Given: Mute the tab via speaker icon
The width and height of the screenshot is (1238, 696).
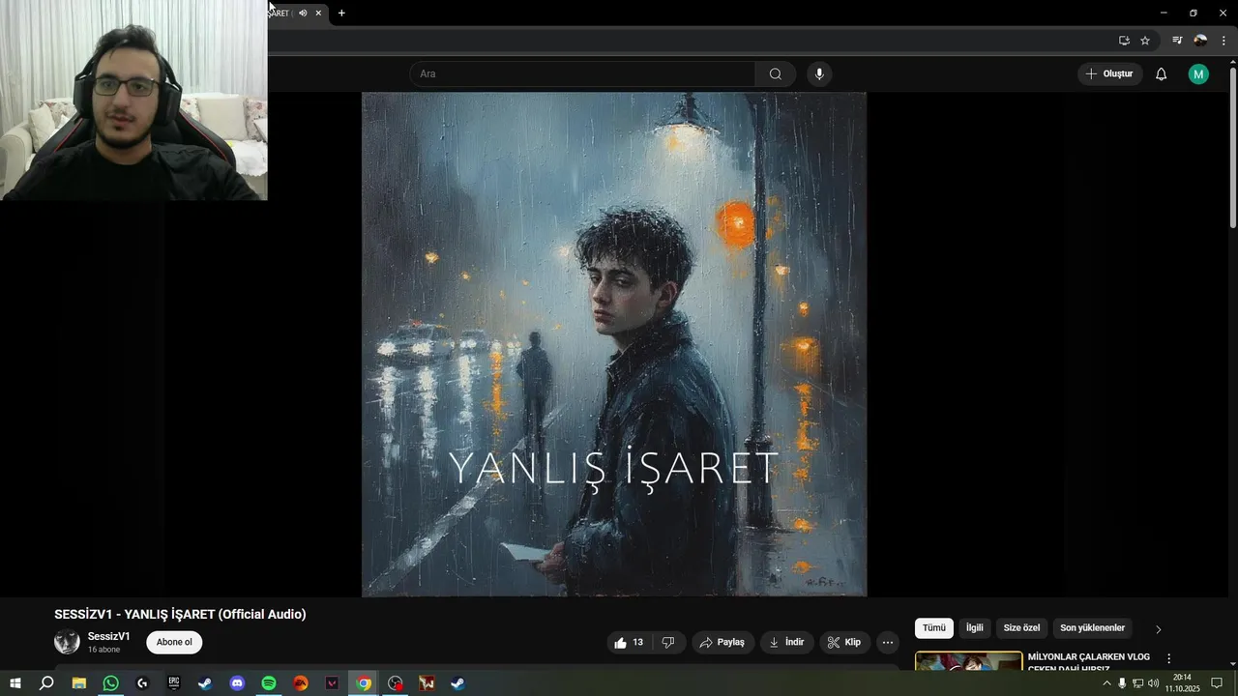Looking at the screenshot, I should point(303,13).
